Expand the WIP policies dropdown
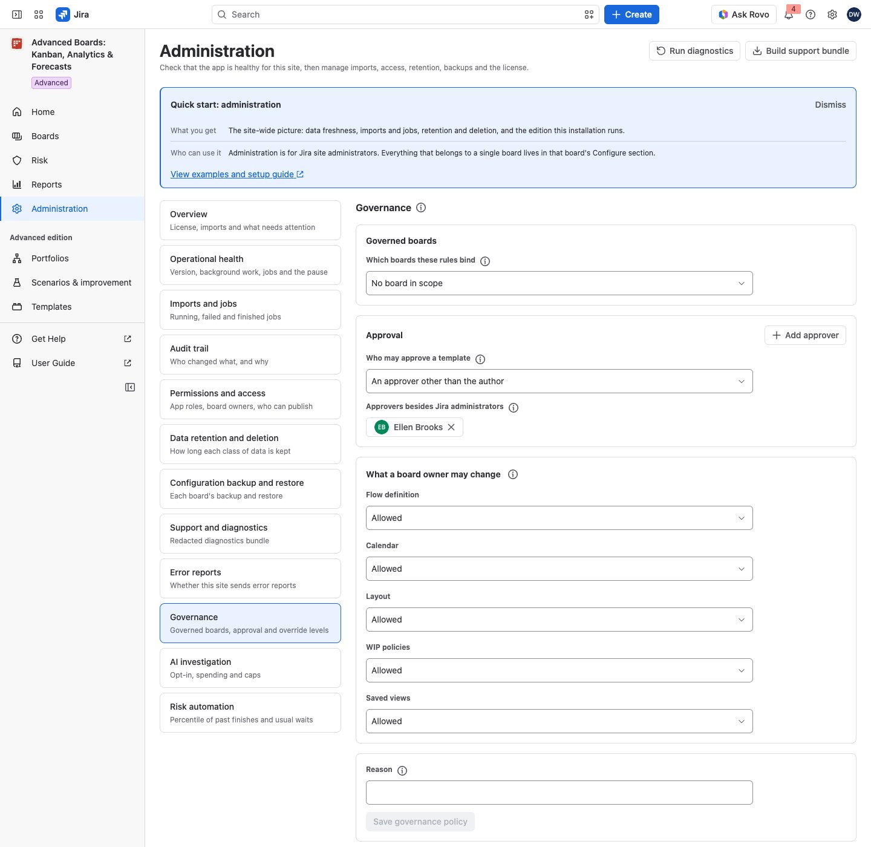This screenshot has width=871, height=847. coord(559,670)
